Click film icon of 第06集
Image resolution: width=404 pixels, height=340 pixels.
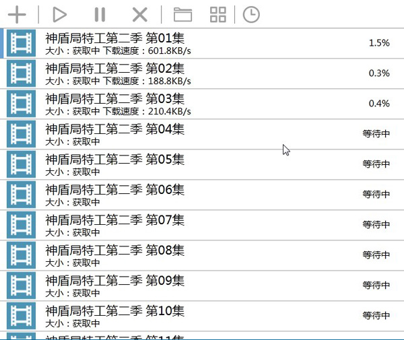point(21,195)
